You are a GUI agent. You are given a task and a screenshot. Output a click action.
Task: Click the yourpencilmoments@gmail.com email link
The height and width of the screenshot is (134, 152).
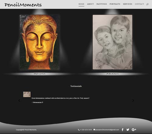[107, 130]
